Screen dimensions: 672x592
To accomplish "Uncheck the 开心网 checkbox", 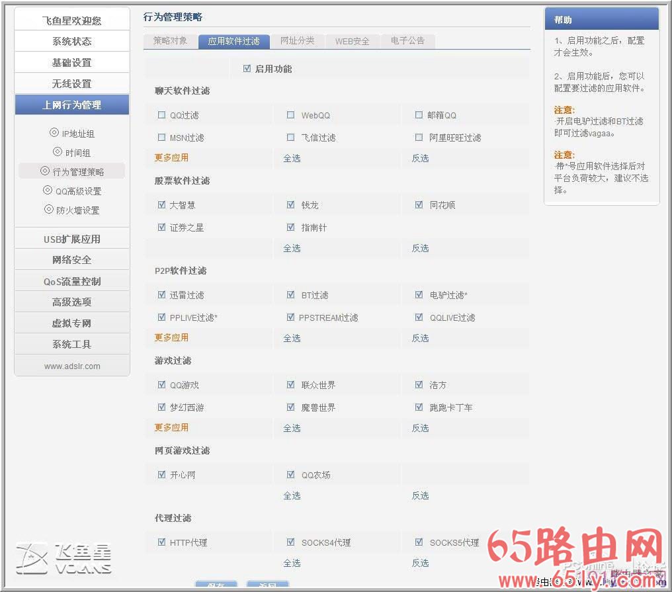I will 161,474.
